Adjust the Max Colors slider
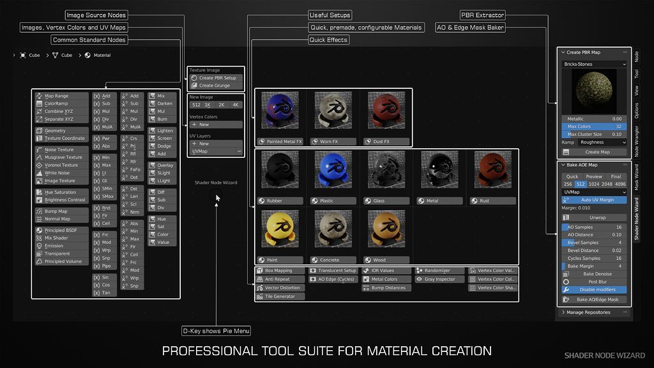The width and height of the screenshot is (654, 368). 594,126
